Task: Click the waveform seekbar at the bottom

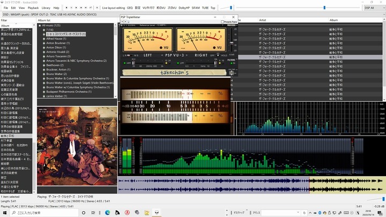Action: (x=251, y=185)
